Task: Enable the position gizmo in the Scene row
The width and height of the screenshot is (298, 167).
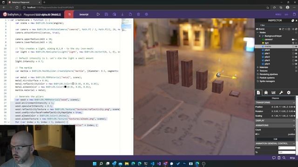Action: [x=280, y=29]
